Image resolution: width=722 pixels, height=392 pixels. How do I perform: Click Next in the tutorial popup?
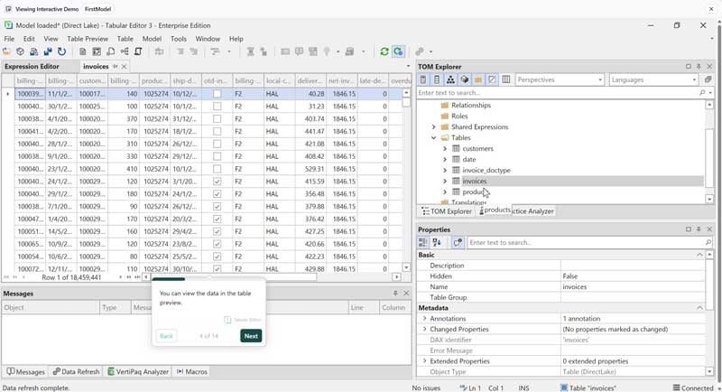point(251,336)
